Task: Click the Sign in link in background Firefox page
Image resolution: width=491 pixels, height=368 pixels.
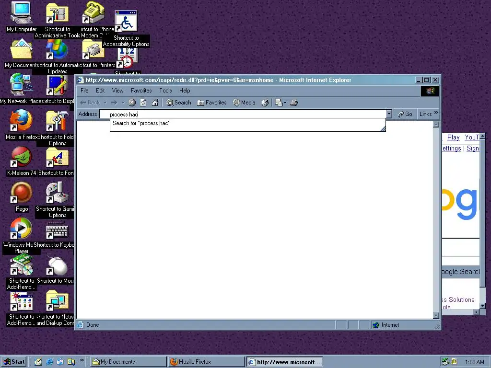Action: coord(472,149)
